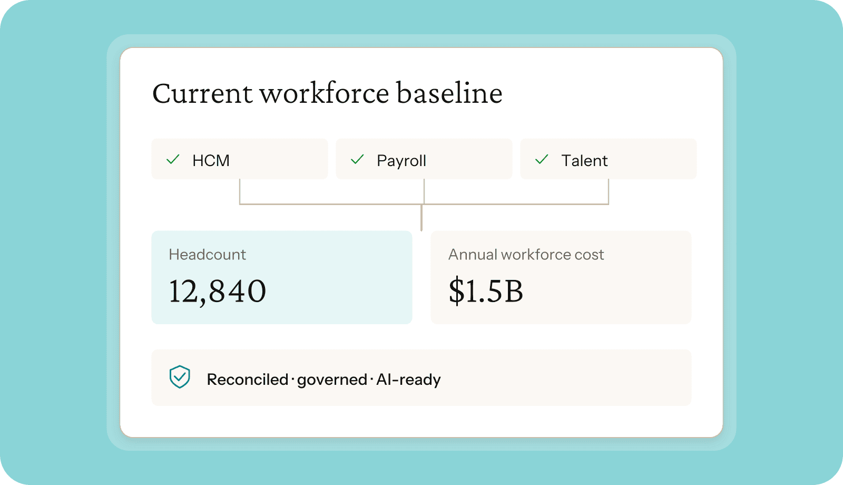Click the green checkmark beside Payroll

[x=357, y=159]
